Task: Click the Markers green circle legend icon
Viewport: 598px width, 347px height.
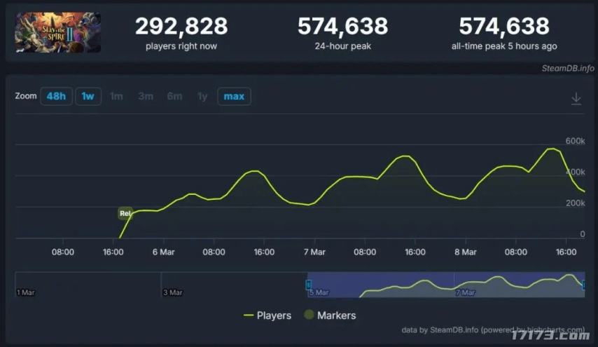Action: pyautogui.click(x=308, y=315)
